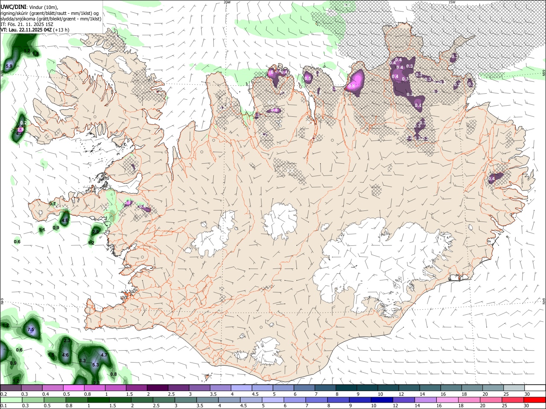Click the 'Vindur (10m)' header text
546x409 pixels.
click(44, 7)
